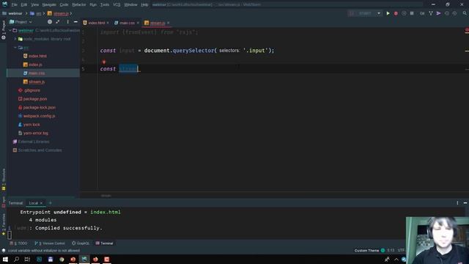The width and height of the screenshot is (469, 264).
Task: Switch to the main.css editor tab
Action: coord(127,23)
